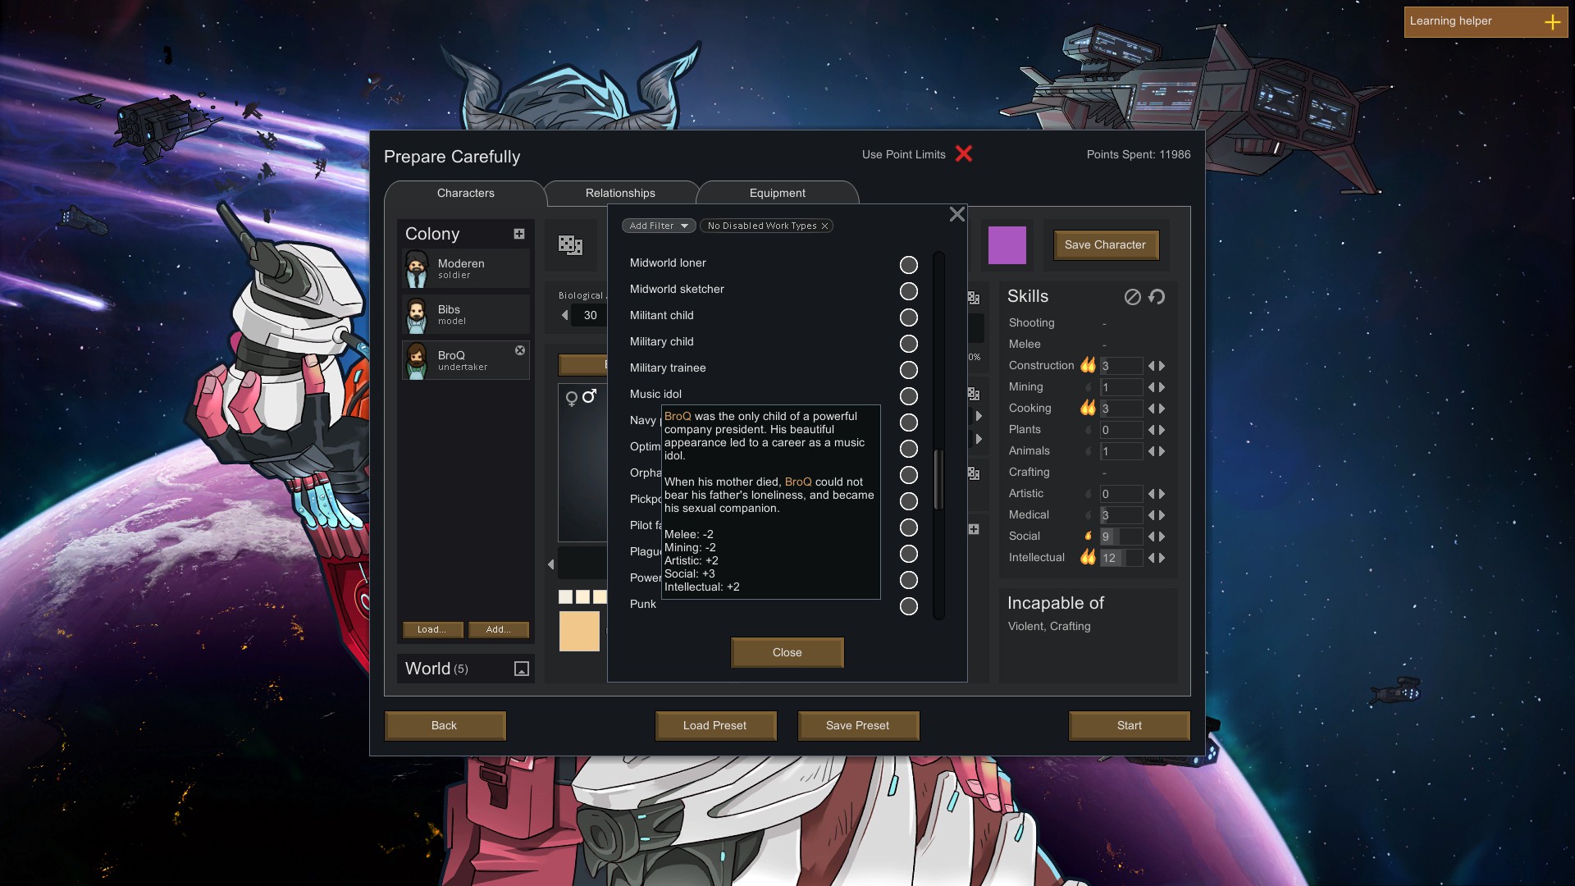This screenshot has width=1575, height=886.
Task: Click the purple color swatch
Action: [x=1007, y=245]
